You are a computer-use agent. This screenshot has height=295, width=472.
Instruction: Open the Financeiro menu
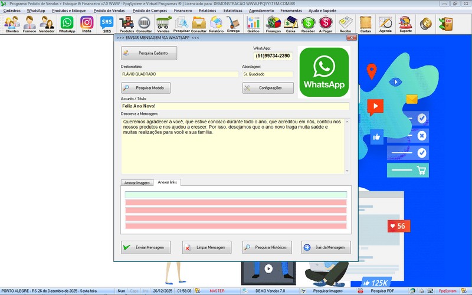pos(183,11)
